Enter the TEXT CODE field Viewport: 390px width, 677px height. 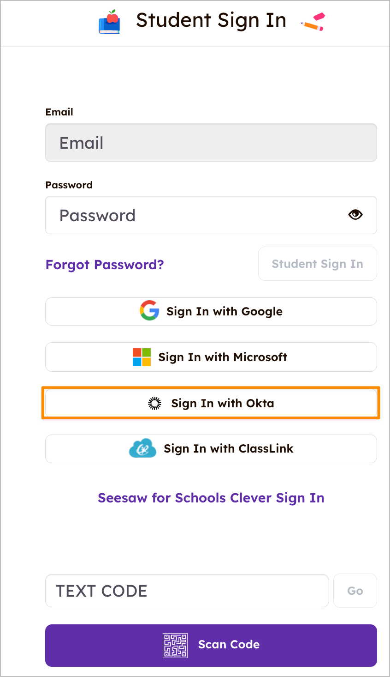[x=187, y=591]
